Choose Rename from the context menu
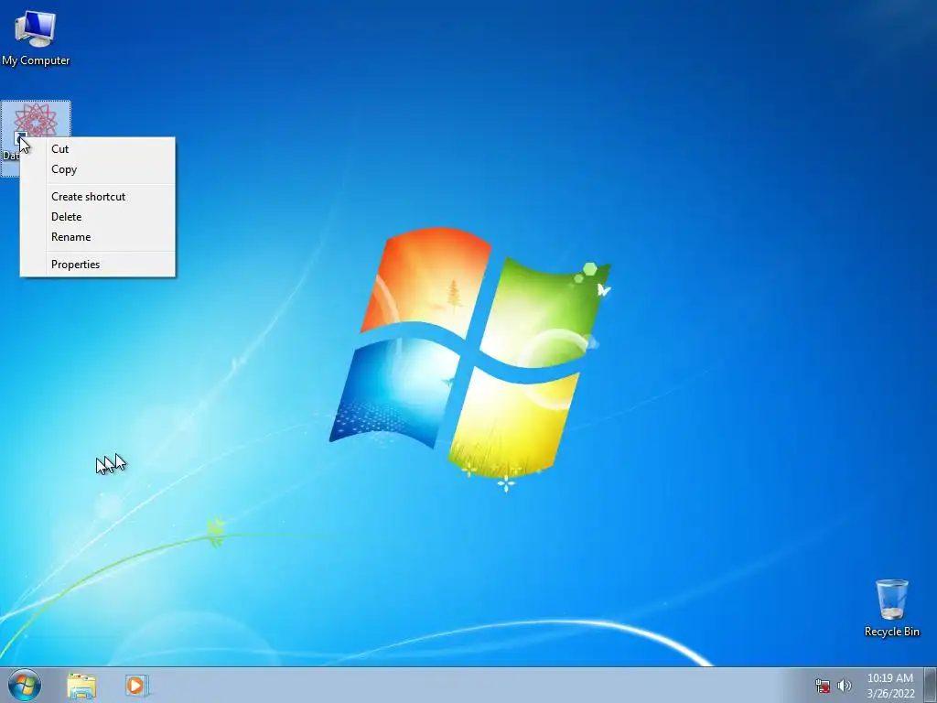 98,237
